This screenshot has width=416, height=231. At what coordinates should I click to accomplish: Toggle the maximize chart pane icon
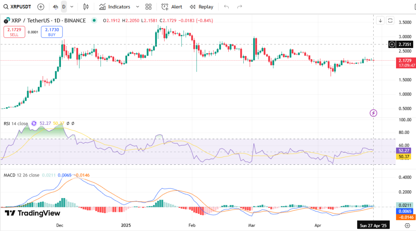point(390,20)
